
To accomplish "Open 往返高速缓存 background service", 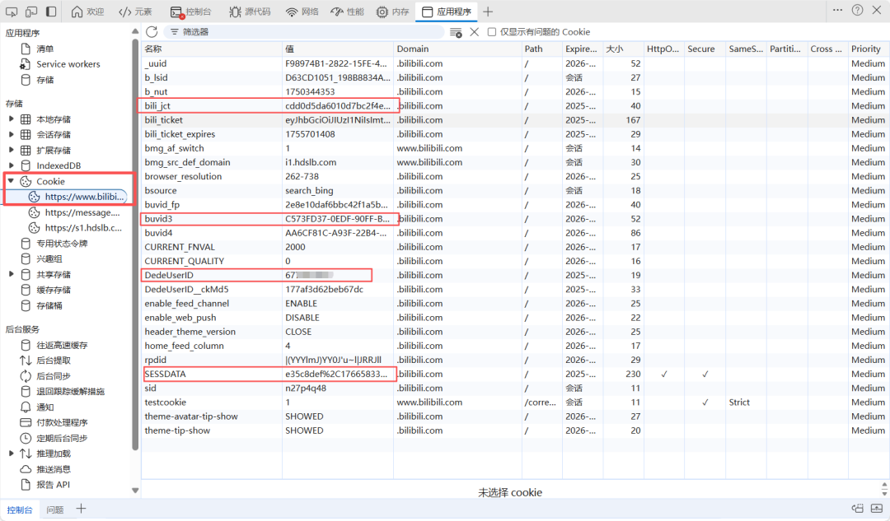I will point(62,345).
